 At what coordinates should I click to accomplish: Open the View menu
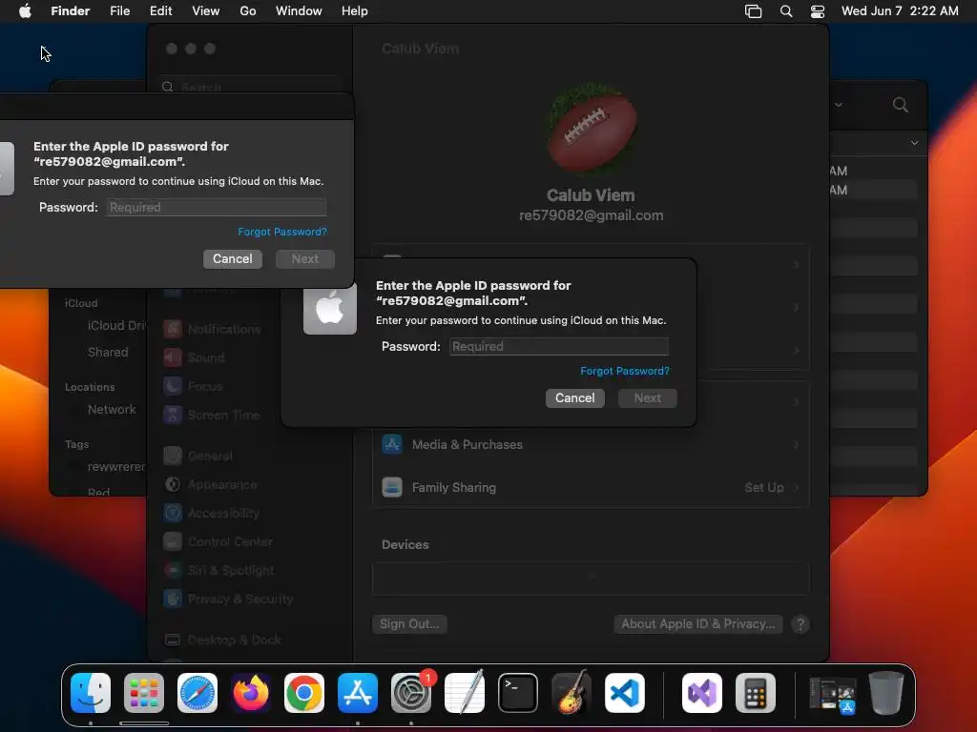(x=206, y=11)
